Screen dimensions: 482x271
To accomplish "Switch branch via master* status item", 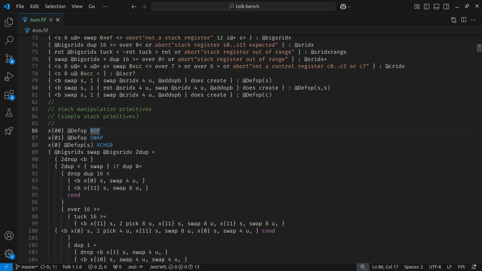I will [x=26, y=267].
